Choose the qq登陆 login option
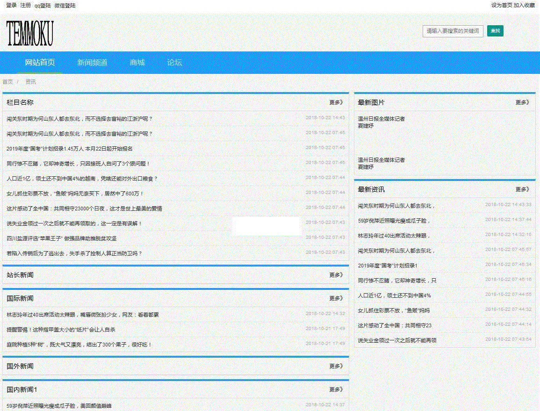This screenshot has width=540, height=411. pos(43,6)
